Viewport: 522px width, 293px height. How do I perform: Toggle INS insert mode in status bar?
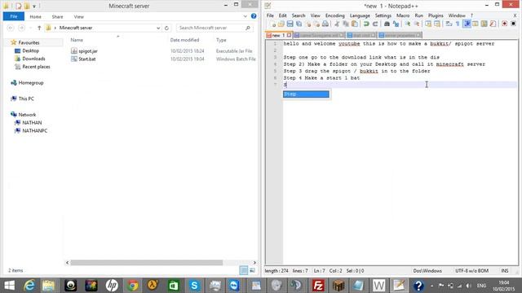505,271
